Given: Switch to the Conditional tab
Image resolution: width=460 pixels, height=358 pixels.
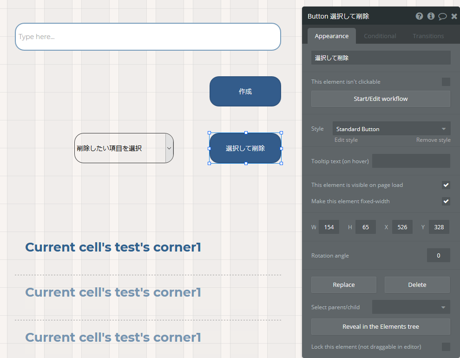Looking at the screenshot, I should point(380,36).
